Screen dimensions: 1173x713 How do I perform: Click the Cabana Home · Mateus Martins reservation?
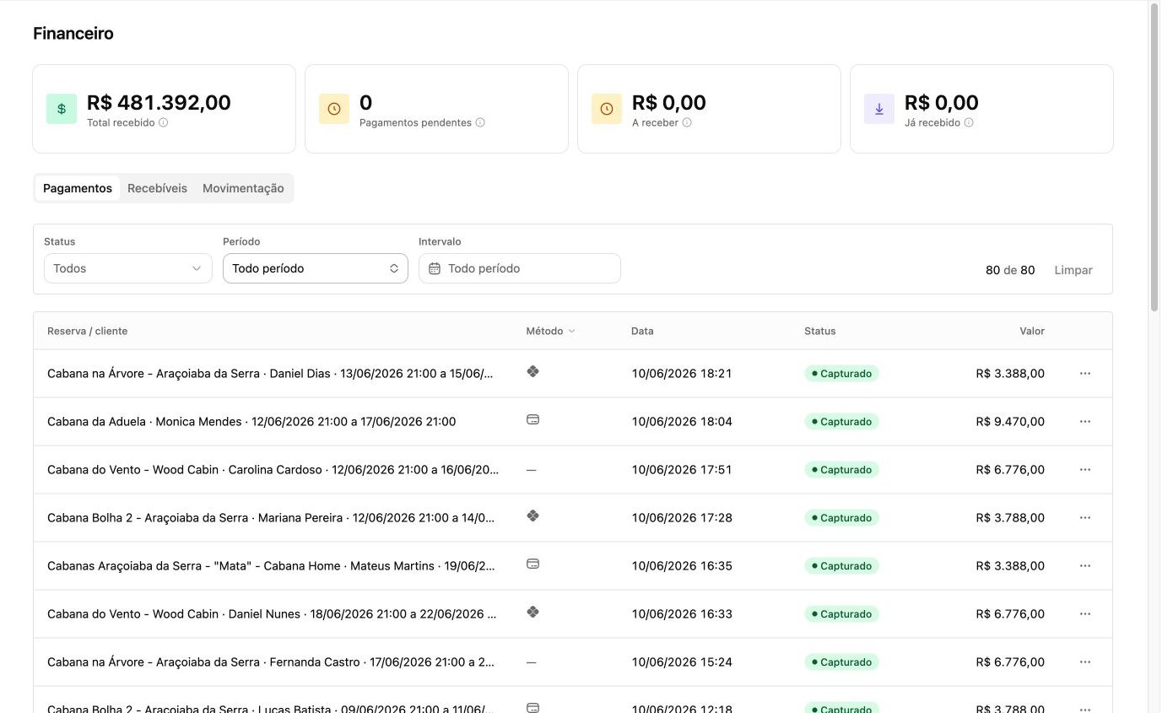(272, 565)
